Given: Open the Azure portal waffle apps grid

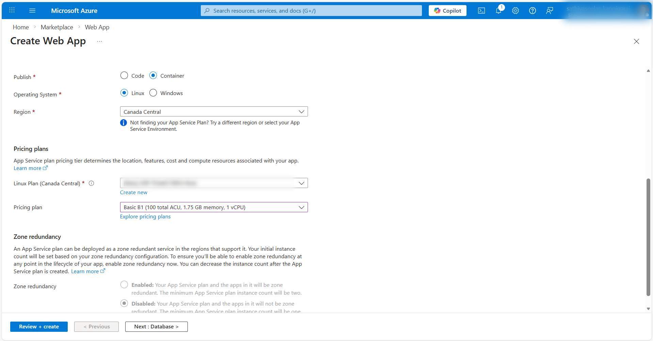Looking at the screenshot, I should click(12, 10).
